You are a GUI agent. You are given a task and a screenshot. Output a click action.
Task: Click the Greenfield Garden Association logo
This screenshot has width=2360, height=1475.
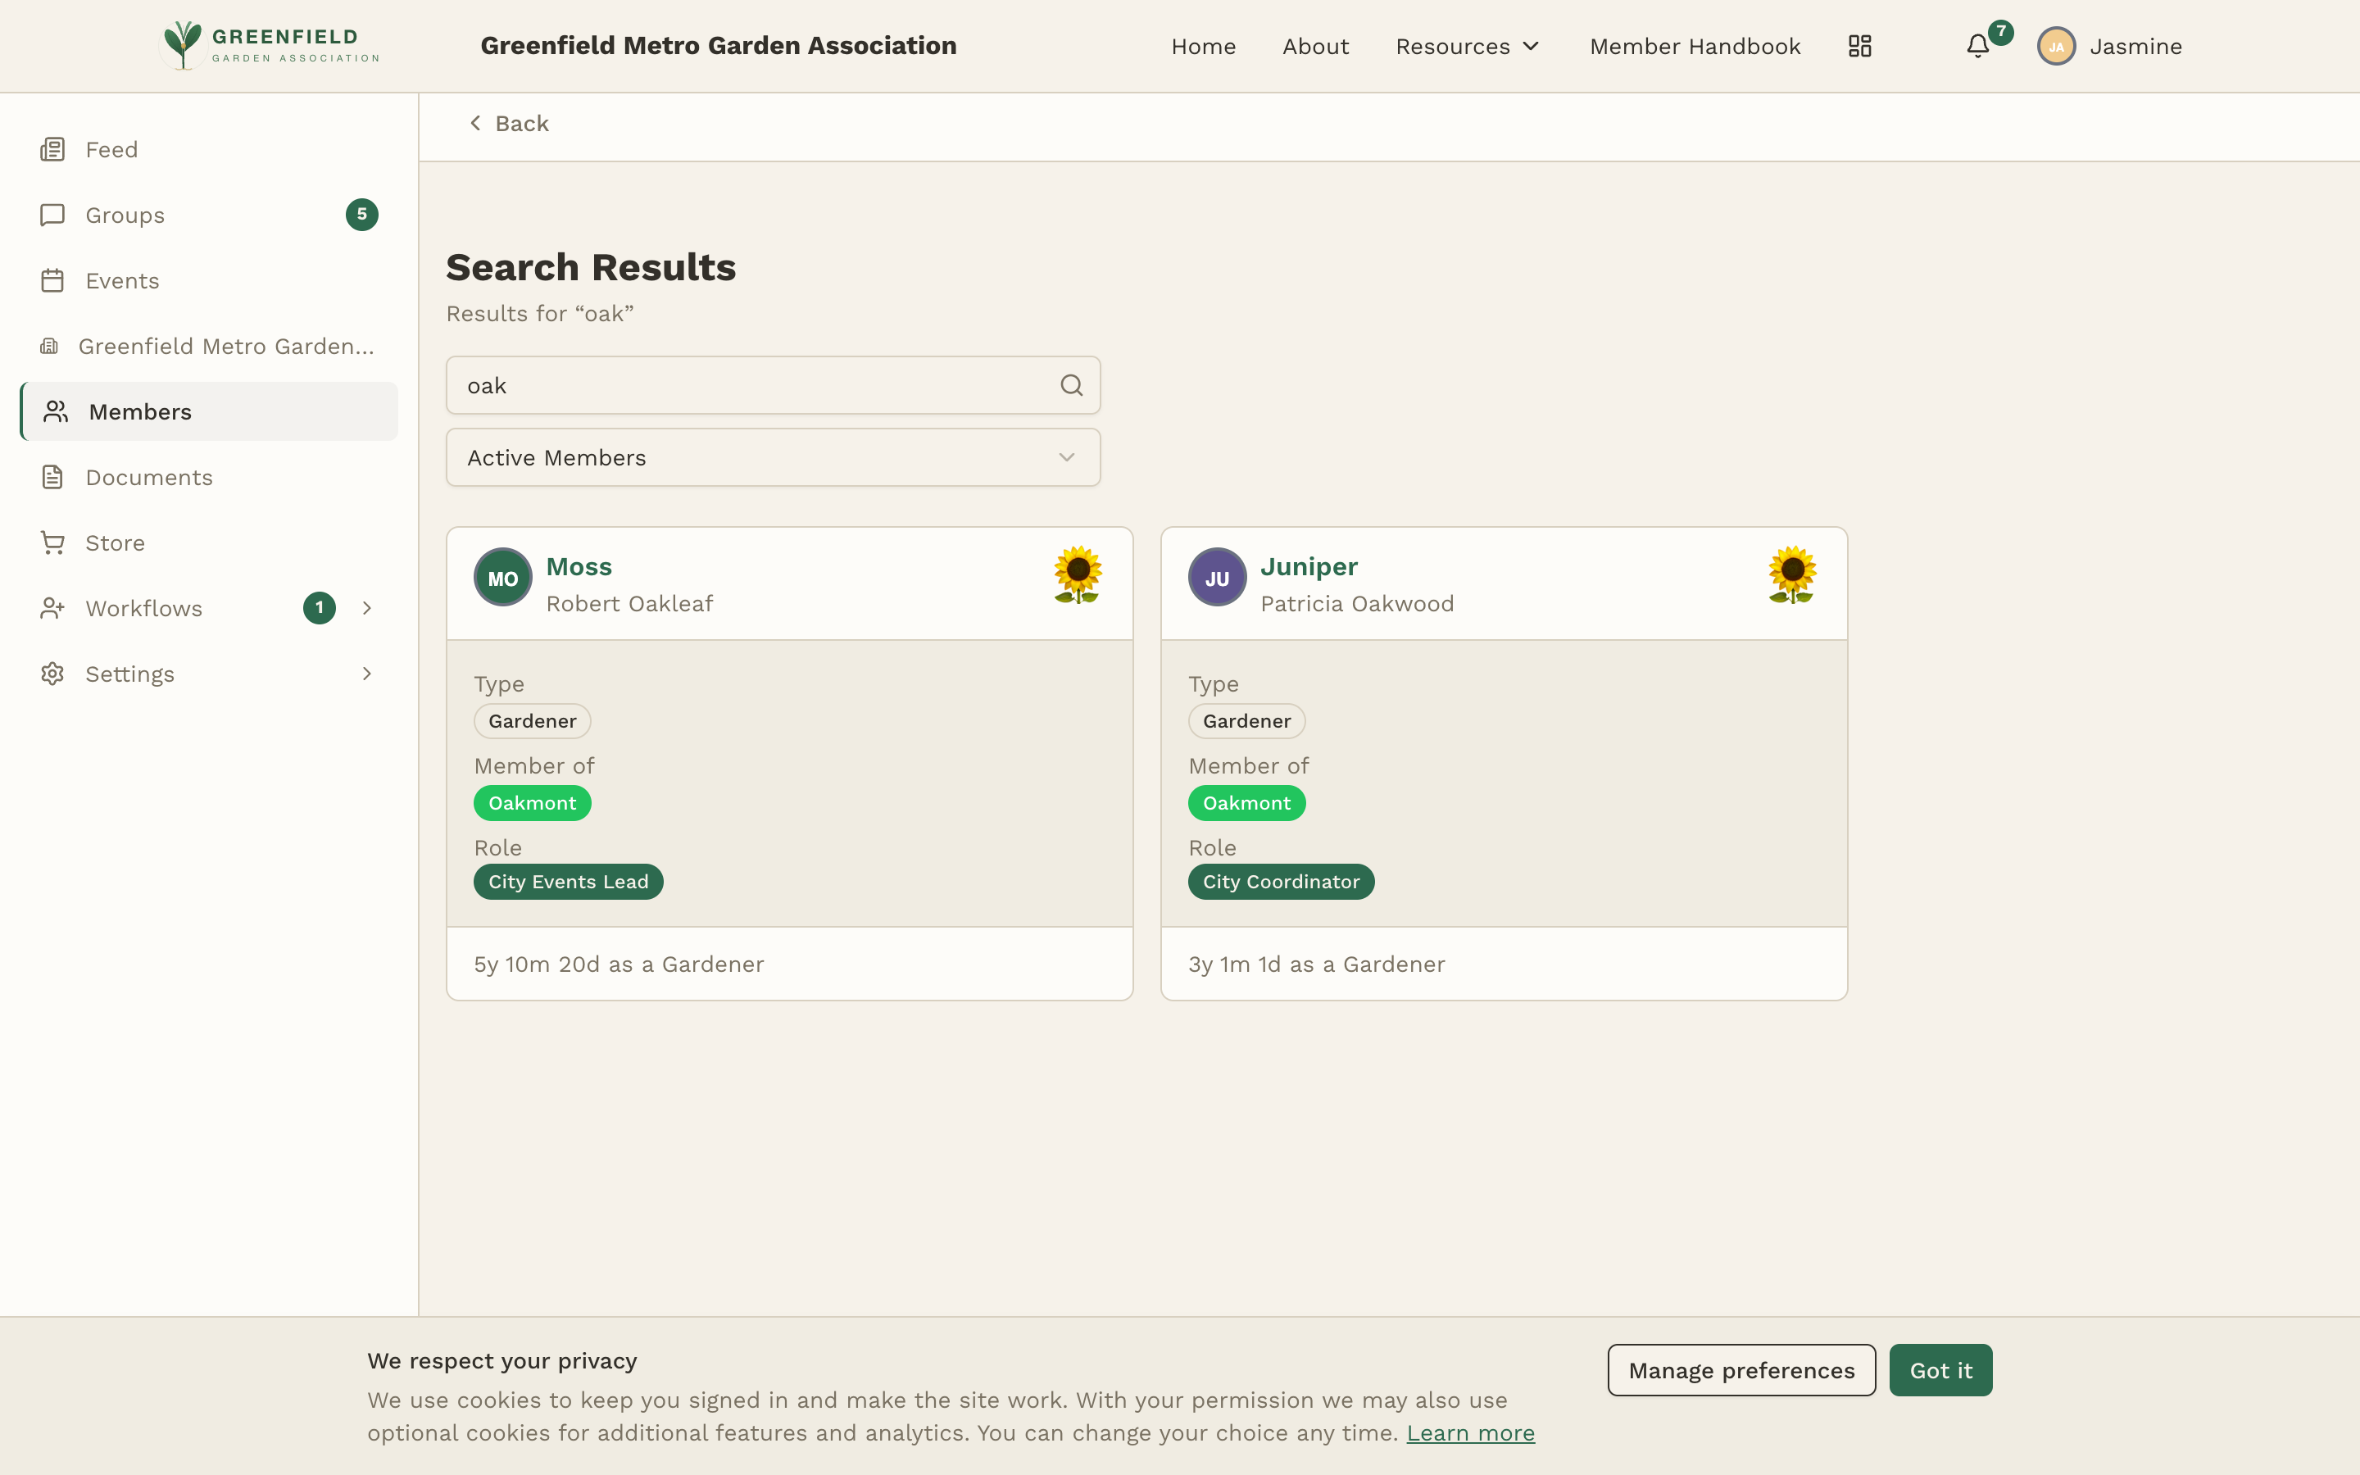pos(270,46)
